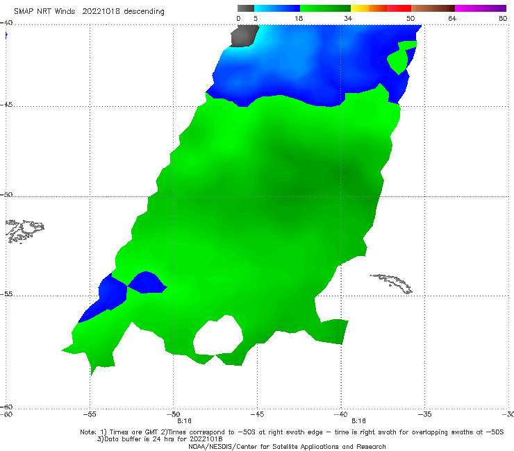This screenshot has width=514, height=451.
Task: Click the swath time label beneath '-40' longitude
Action: click(x=358, y=421)
